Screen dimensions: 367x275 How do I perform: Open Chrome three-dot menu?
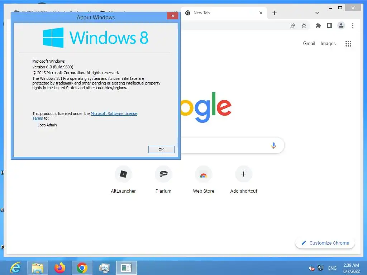[x=353, y=25]
